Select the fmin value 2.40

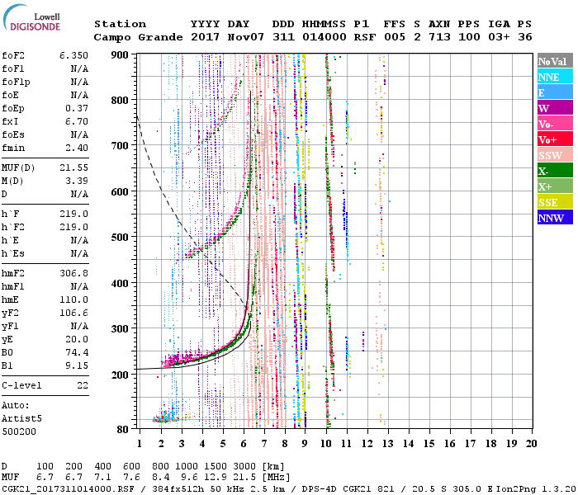click(73, 148)
